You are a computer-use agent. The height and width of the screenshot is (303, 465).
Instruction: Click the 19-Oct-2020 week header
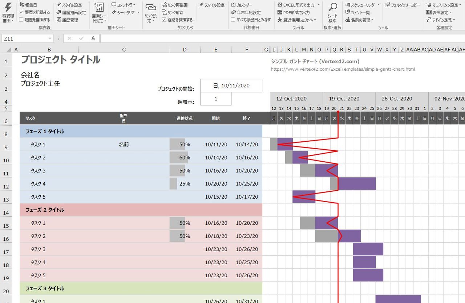[x=349, y=99]
